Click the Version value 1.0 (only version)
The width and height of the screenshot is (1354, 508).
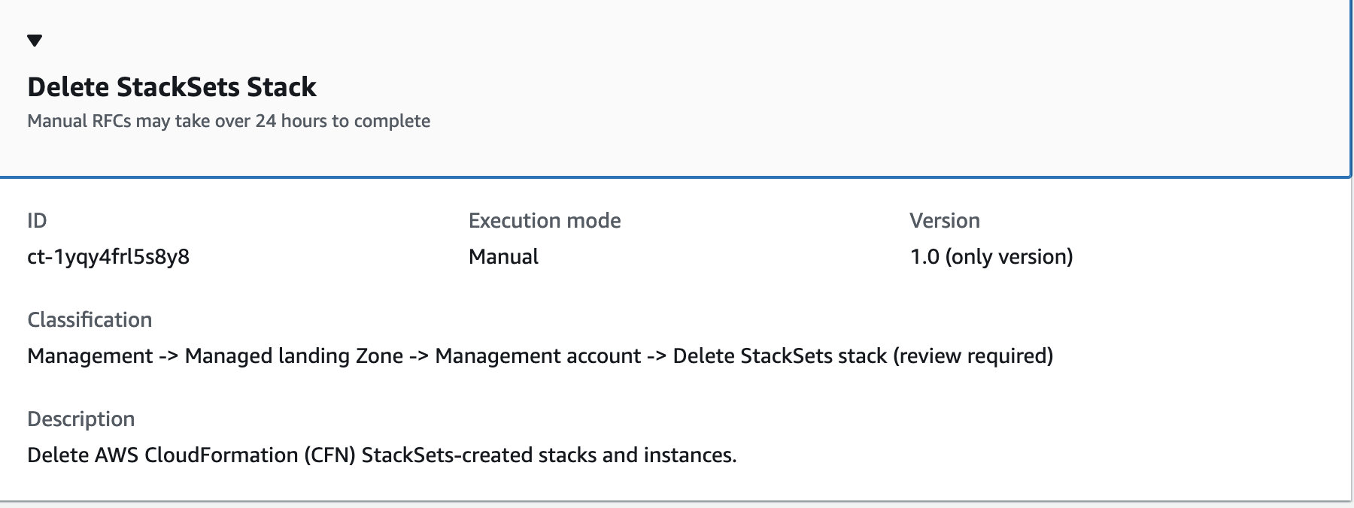click(991, 257)
